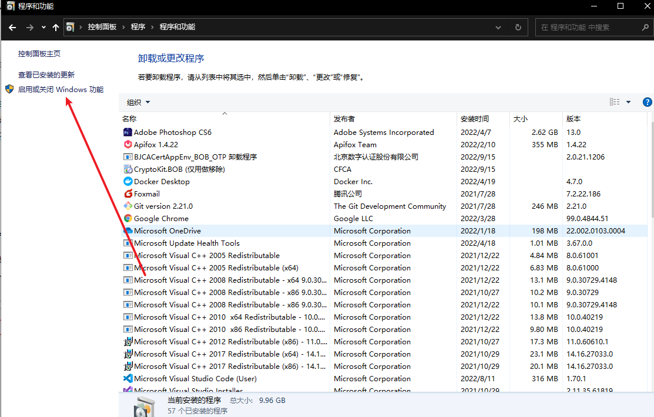Click the CryptoKit.BOB program icon
Image resolution: width=654 pixels, height=417 pixels.
click(x=128, y=169)
